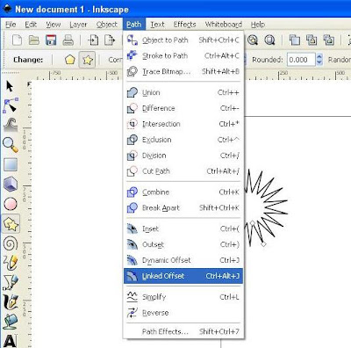
Task: Close the open Path menu
Action: click(x=134, y=25)
